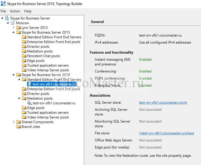Click the selected front end server icon
201x165 pixels.
point(30,84)
